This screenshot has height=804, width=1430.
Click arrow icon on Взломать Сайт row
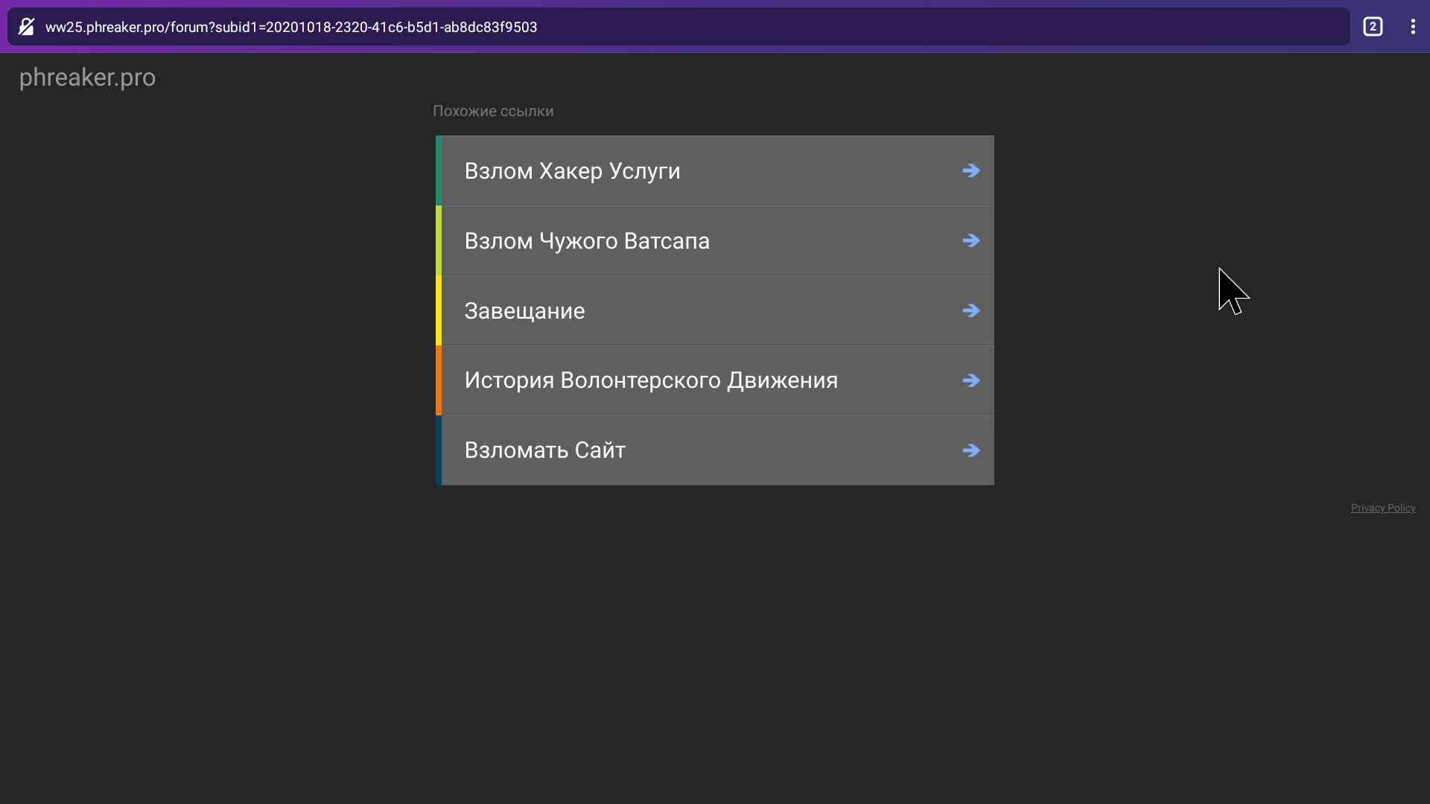pos(970,450)
